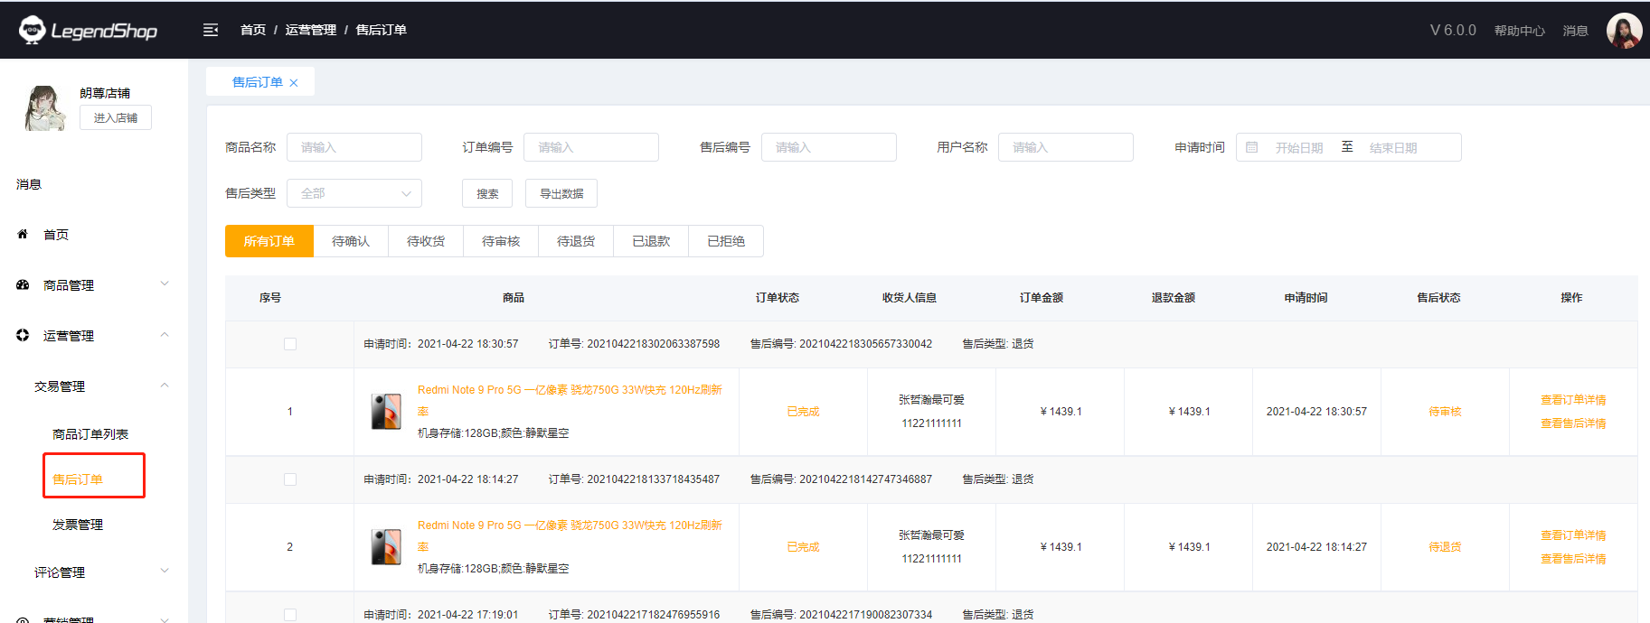
Task: Open sidebar 消息 item
Action: coord(29,184)
